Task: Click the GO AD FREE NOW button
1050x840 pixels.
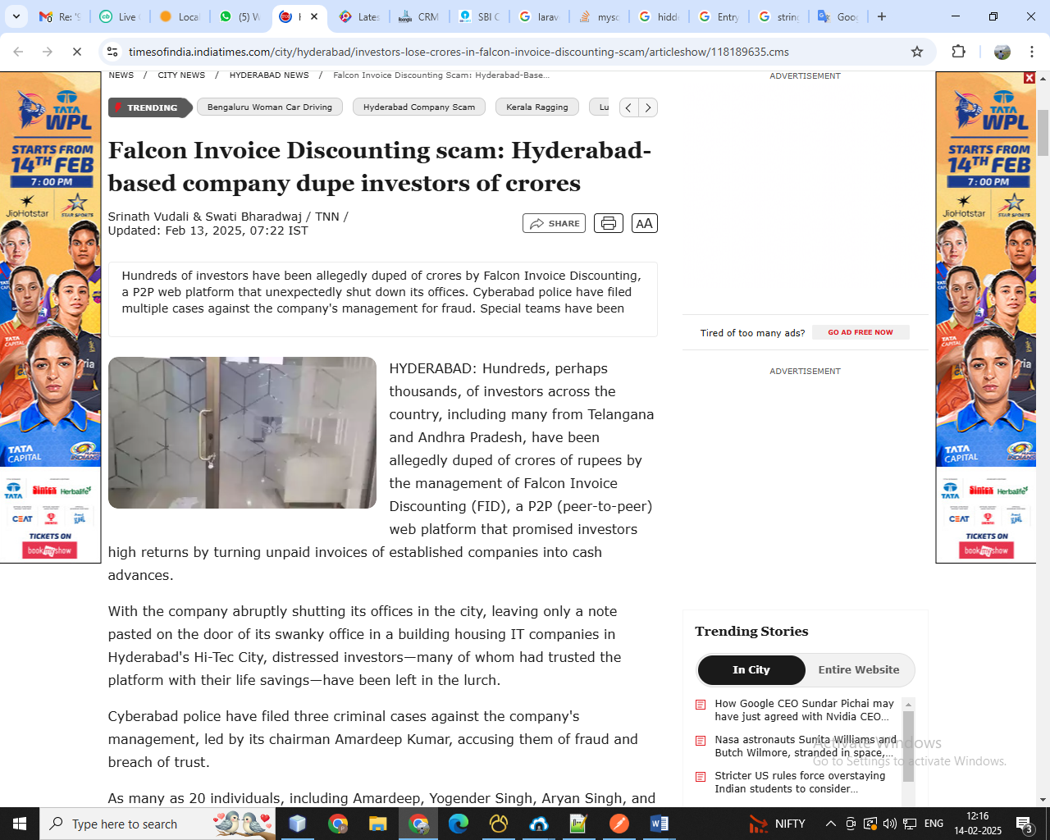Action: (861, 332)
